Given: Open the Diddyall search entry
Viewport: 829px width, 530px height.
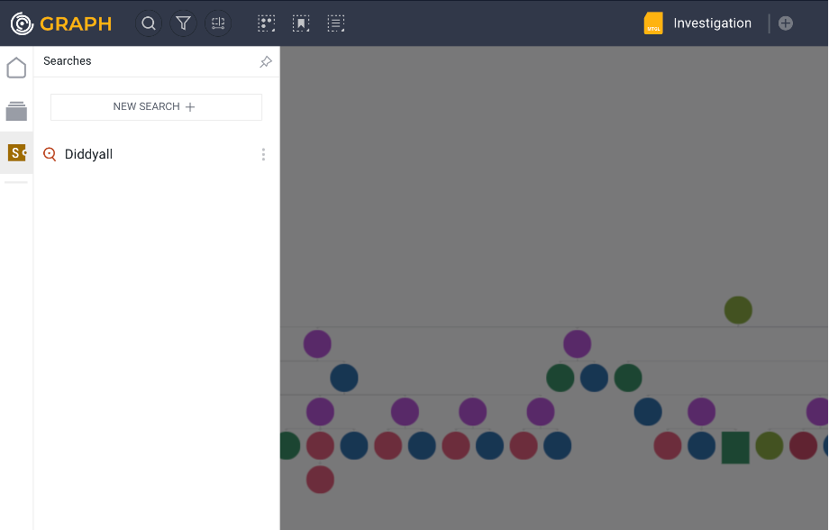Looking at the screenshot, I should tap(88, 154).
